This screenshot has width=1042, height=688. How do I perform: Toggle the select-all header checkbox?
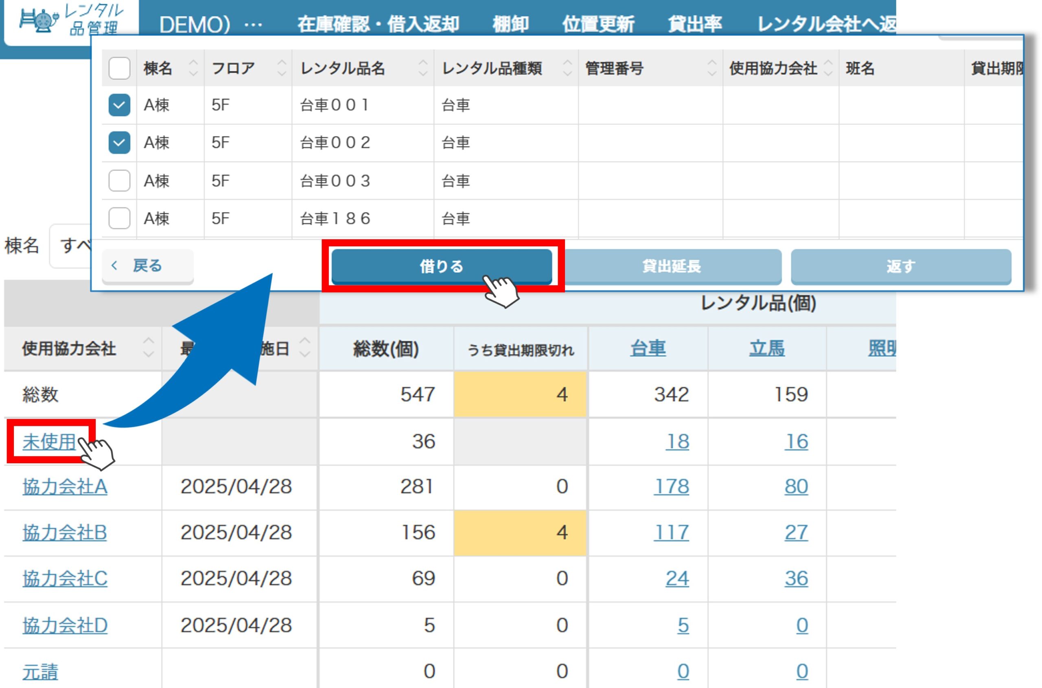[119, 68]
